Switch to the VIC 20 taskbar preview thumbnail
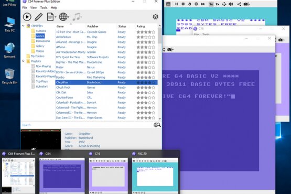 pyautogui.click(x=155, y=176)
